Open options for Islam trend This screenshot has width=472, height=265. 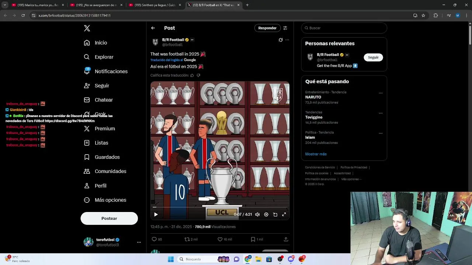pos(381,133)
